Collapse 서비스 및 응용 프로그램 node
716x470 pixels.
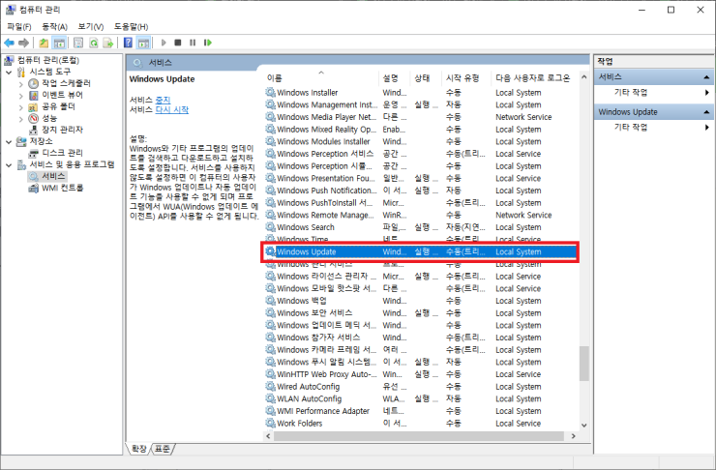point(9,165)
